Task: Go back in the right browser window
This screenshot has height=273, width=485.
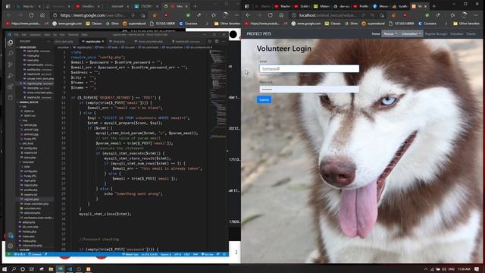Action: pyautogui.click(x=248, y=15)
